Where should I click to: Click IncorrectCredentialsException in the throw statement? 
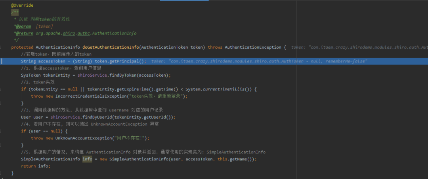tap(90, 96)
